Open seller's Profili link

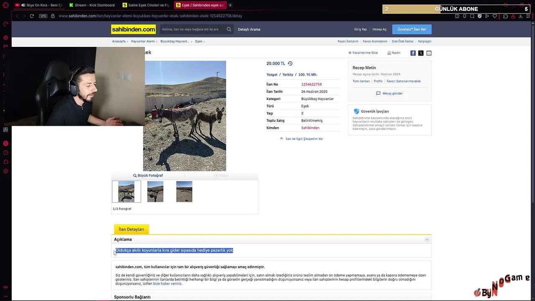pyautogui.click(x=378, y=81)
